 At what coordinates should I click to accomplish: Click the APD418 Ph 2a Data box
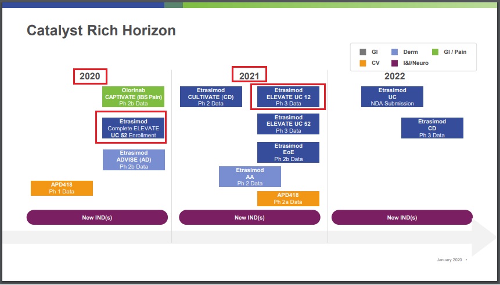tap(288, 199)
